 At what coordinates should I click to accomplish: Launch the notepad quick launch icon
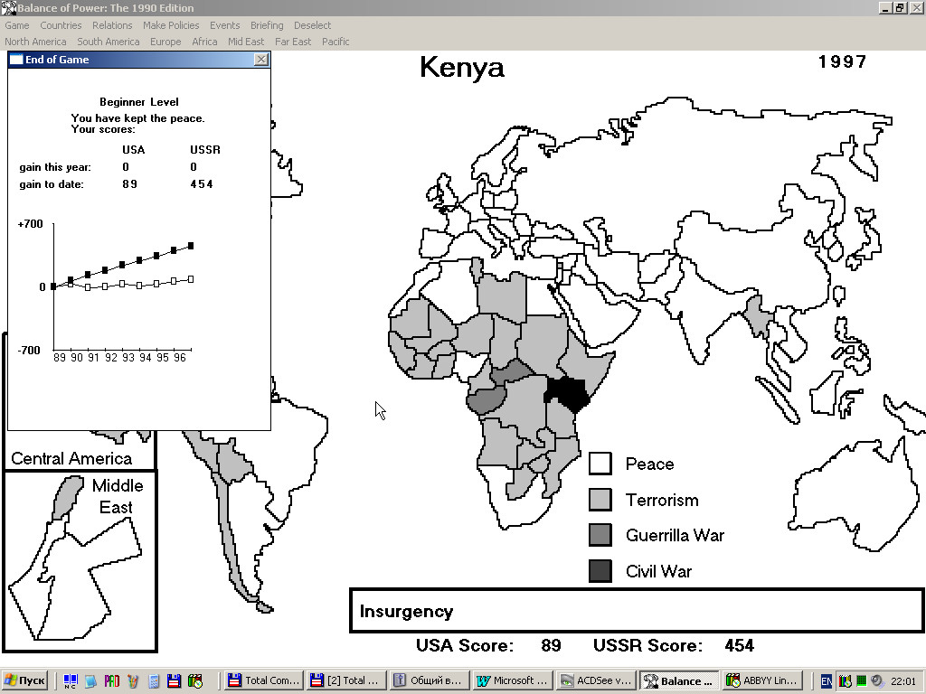pyautogui.click(x=90, y=681)
